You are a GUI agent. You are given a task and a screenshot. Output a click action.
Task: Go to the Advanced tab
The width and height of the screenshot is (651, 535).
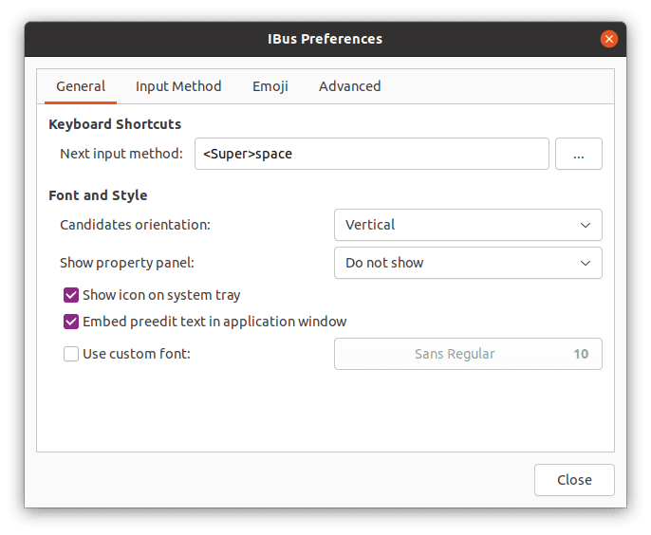349,86
